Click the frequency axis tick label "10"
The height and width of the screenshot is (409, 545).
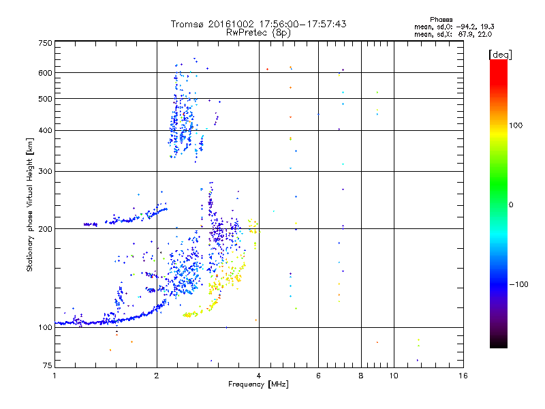click(394, 376)
